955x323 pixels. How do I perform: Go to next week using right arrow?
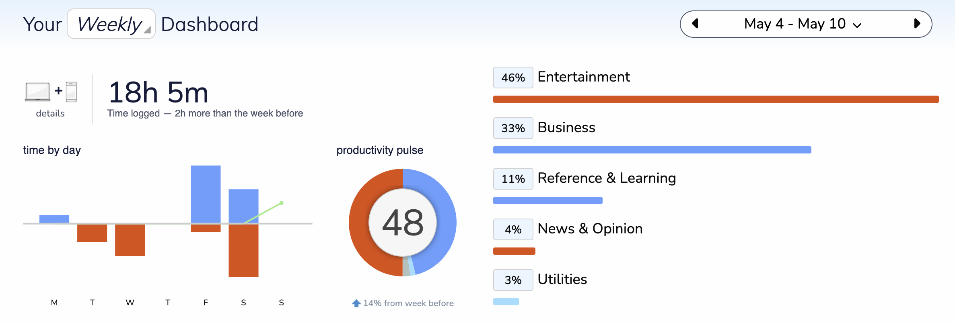tap(917, 24)
